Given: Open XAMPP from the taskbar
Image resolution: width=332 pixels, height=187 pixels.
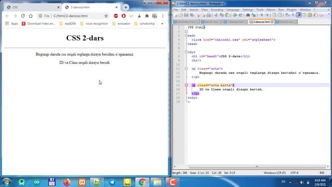Looking at the screenshot, I should point(82,182).
